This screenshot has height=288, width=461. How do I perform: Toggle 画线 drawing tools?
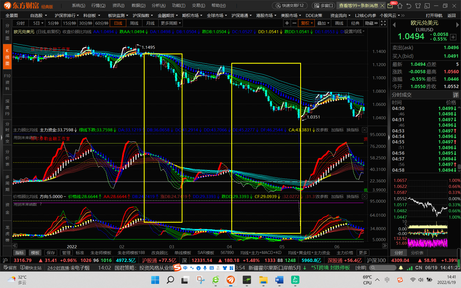[339, 23]
